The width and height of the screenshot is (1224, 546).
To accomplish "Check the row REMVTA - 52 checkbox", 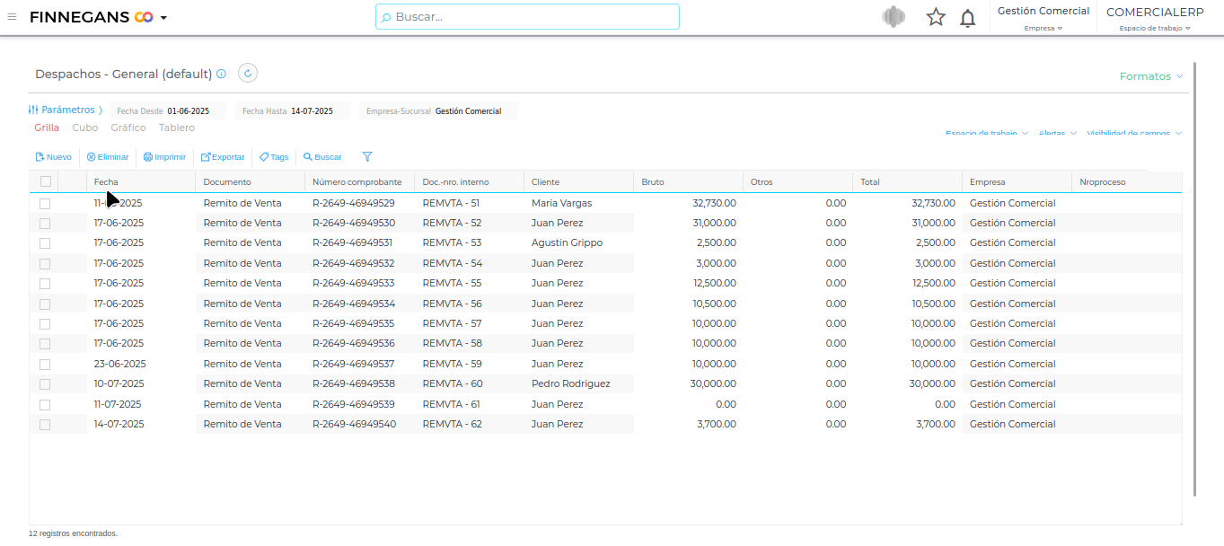I will 45,224.
